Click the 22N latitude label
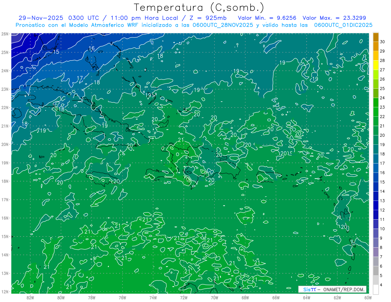Screen dimensions: 391x302 (x=5, y=108)
